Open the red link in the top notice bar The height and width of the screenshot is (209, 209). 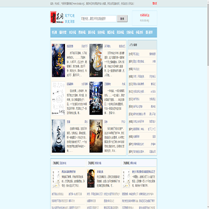pyautogui.click(x=154, y=3)
